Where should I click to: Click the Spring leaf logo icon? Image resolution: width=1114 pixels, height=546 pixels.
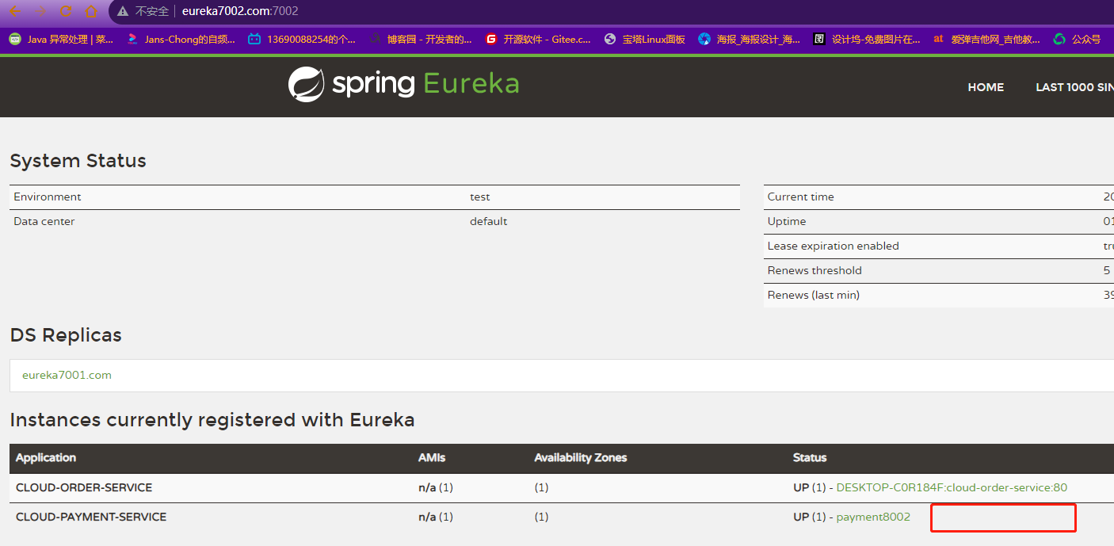(x=306, y=84)
